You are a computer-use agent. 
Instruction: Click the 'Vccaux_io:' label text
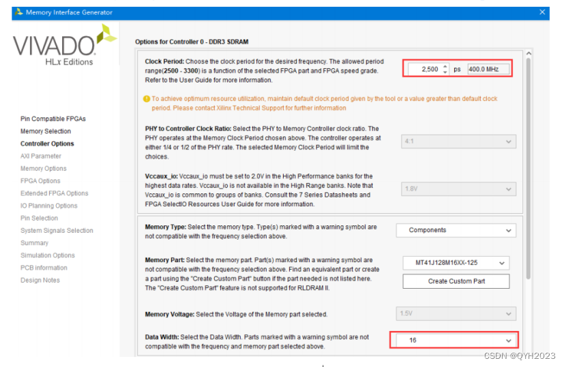[162, 176]
